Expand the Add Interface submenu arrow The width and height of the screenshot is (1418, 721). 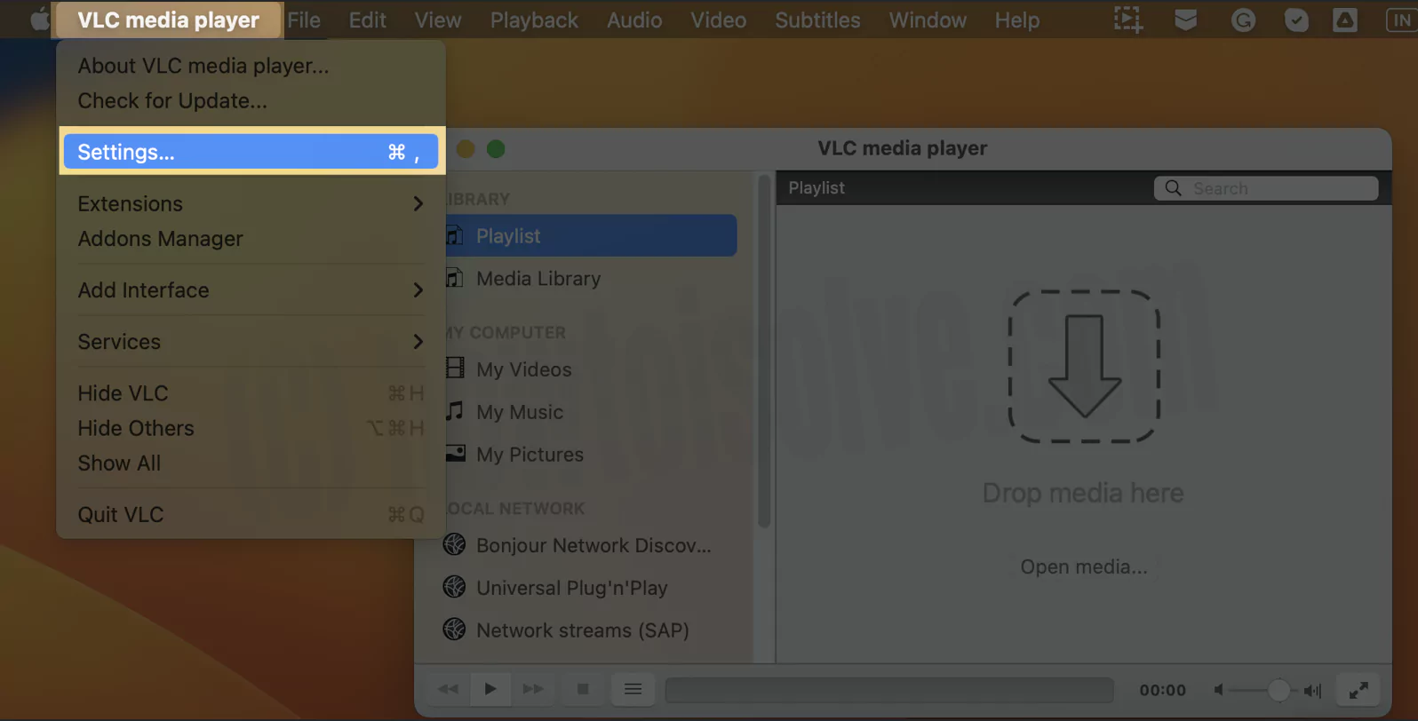click(x=418, y=290)
